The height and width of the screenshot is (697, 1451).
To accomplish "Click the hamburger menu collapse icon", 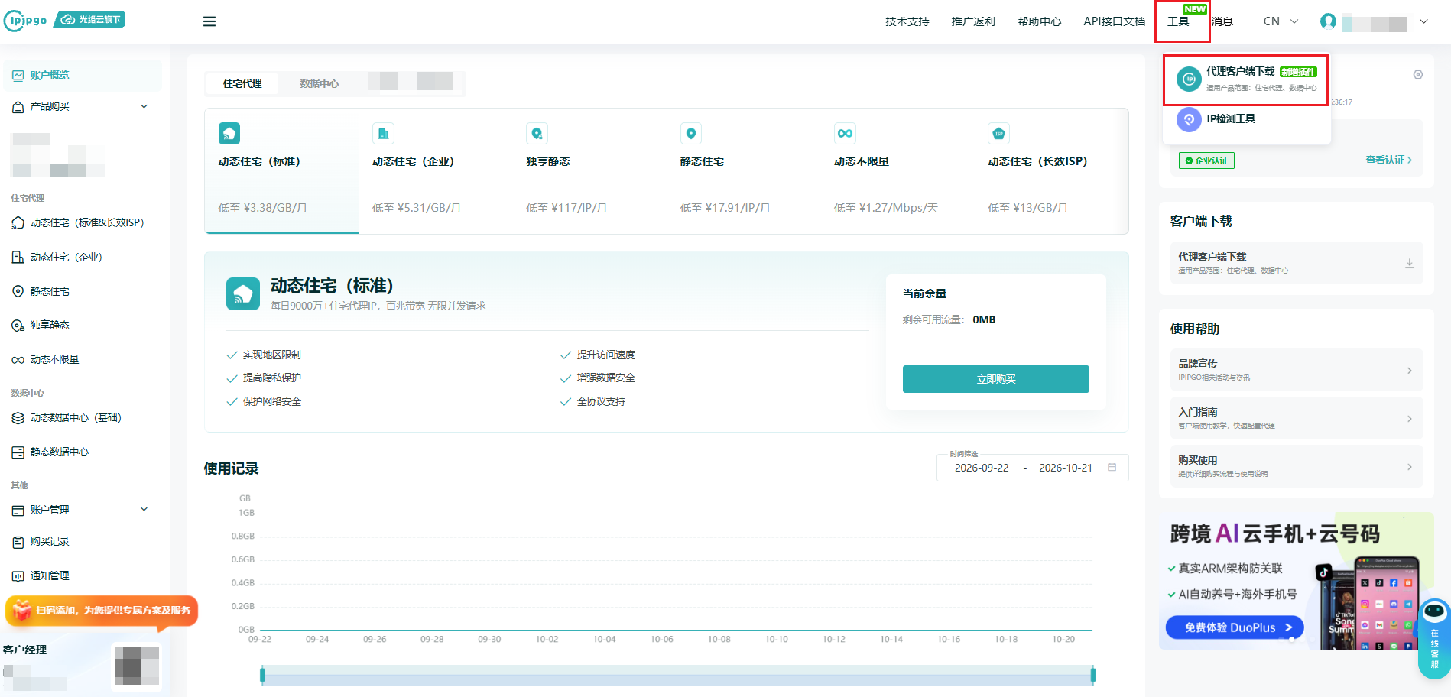I will coord(209,21).
